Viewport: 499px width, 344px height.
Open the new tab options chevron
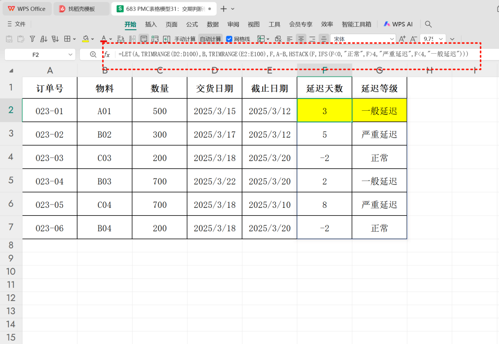(232, 9)
